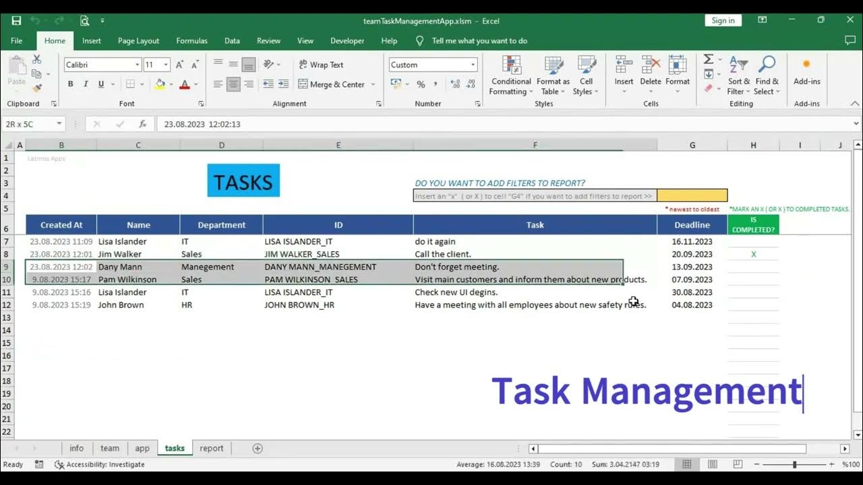Image resolution: width=863 pixels, height=485 pixels.
Task: Click the Name Box showing 2R x 5C
Action: coord(34,124)
